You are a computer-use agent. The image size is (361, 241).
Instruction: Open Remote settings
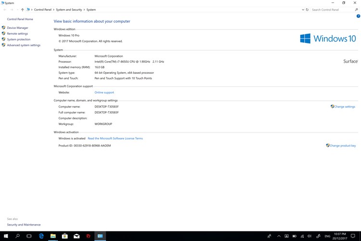pos(17,34)
